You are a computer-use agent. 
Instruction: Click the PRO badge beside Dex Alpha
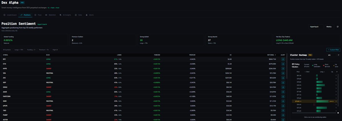coord(23,2)
